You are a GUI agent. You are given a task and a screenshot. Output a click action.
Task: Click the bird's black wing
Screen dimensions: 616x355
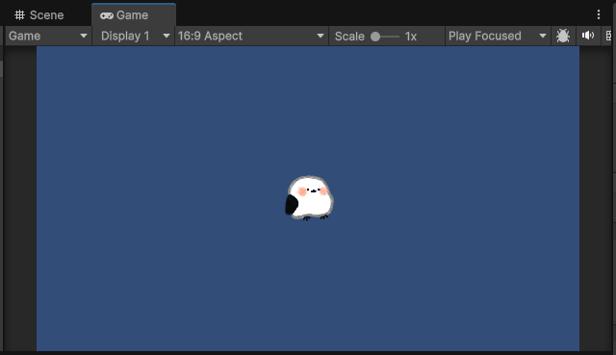pos(292,205)
